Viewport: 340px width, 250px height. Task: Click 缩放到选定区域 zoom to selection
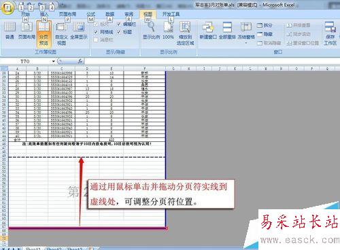point(185,33)
